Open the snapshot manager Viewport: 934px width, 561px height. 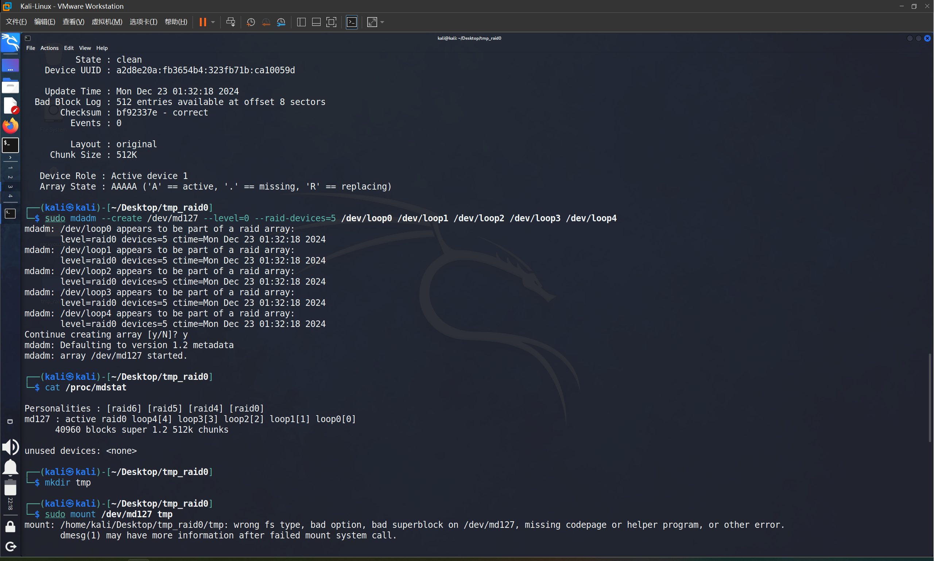[281, 22]
